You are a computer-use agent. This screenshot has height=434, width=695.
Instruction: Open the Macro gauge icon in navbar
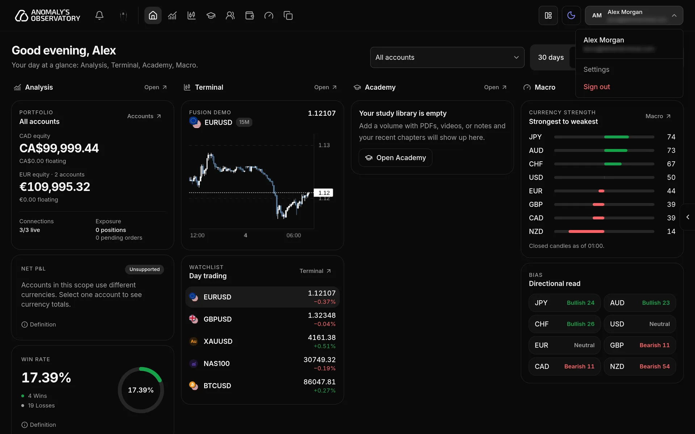click(x=269, y=16)
